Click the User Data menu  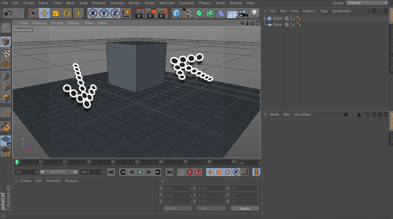(x=302, y=114)
